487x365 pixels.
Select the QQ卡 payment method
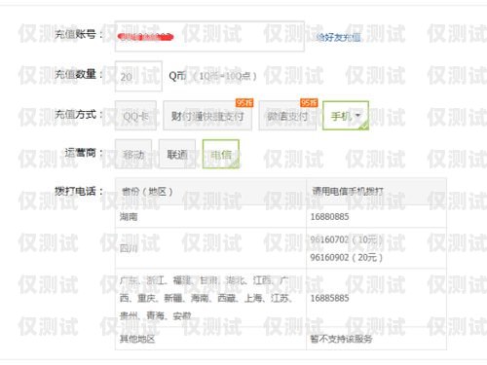click(135, 116)
